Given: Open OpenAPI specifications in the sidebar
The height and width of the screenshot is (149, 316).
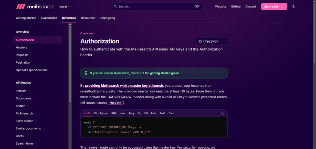Looking at the screenshot, I should 31,70.
